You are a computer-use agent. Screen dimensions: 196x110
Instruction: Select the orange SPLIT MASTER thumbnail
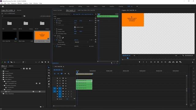42,35
